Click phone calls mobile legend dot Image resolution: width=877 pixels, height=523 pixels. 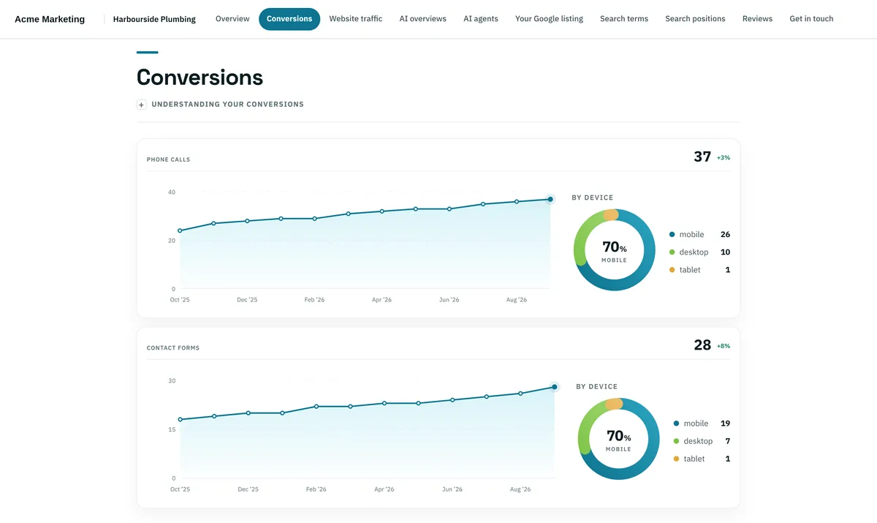point(672,235)
